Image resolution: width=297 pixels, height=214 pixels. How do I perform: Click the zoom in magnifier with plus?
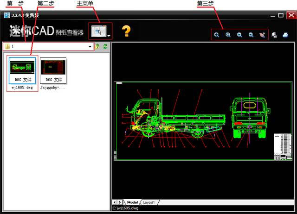(x=217, y=35)
